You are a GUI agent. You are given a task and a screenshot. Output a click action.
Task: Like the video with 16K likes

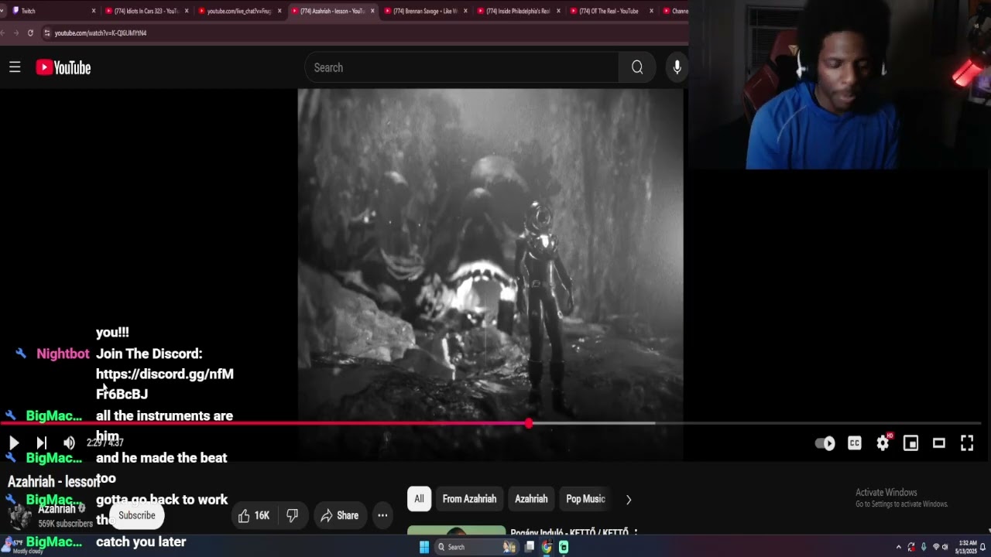pyautogui.click(x=253, y=515)
